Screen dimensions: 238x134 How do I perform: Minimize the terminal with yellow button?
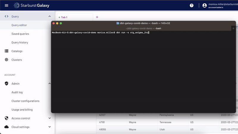tap(57, 23)
